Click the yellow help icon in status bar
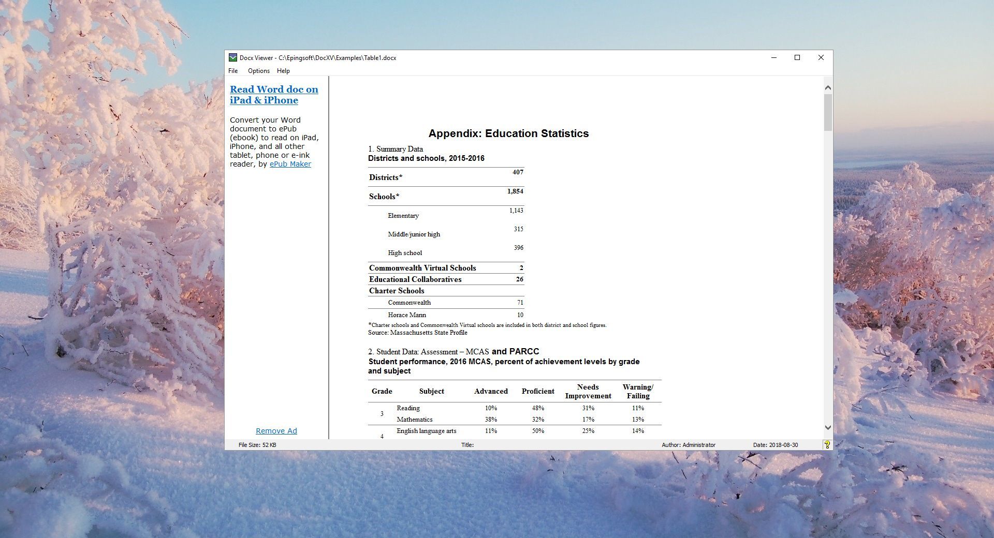The width and height of the screenshot is (994, 538). point(827,444)
